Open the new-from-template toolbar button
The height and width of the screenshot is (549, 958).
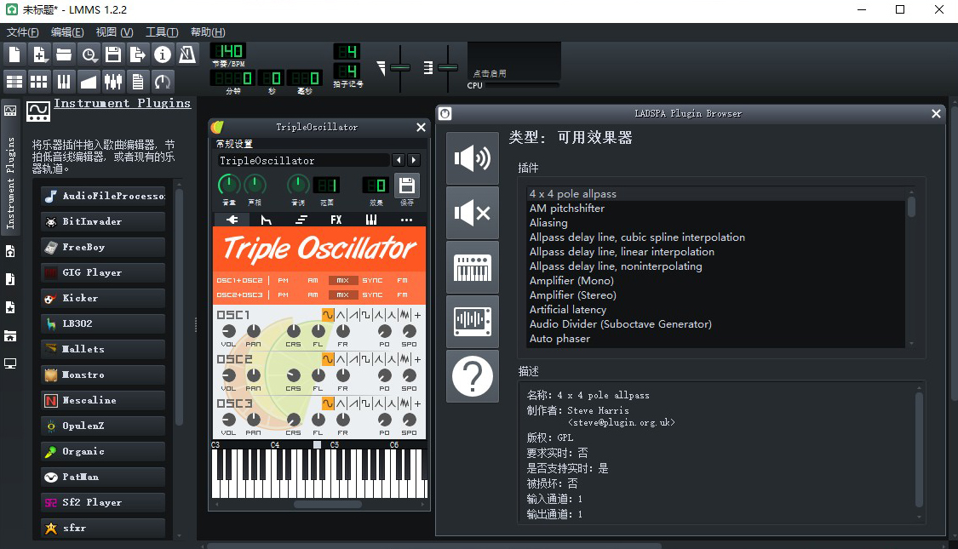click(39, 55)
